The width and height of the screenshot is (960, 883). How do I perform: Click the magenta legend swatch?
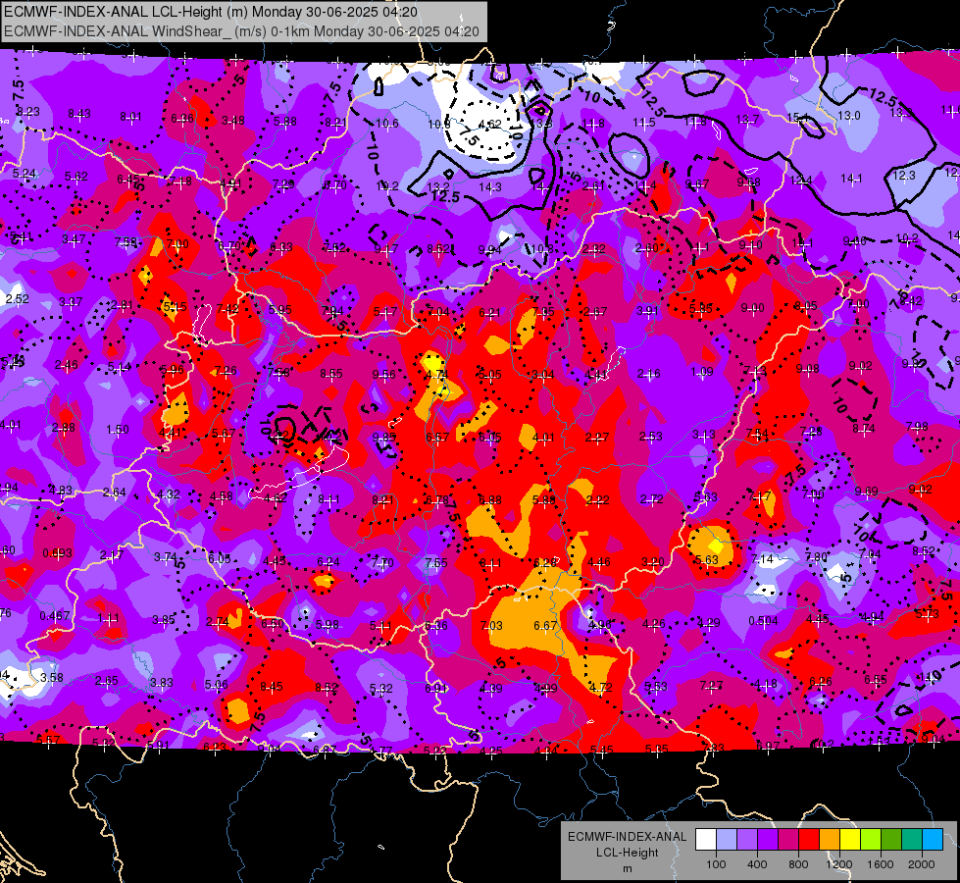(788, 840)
